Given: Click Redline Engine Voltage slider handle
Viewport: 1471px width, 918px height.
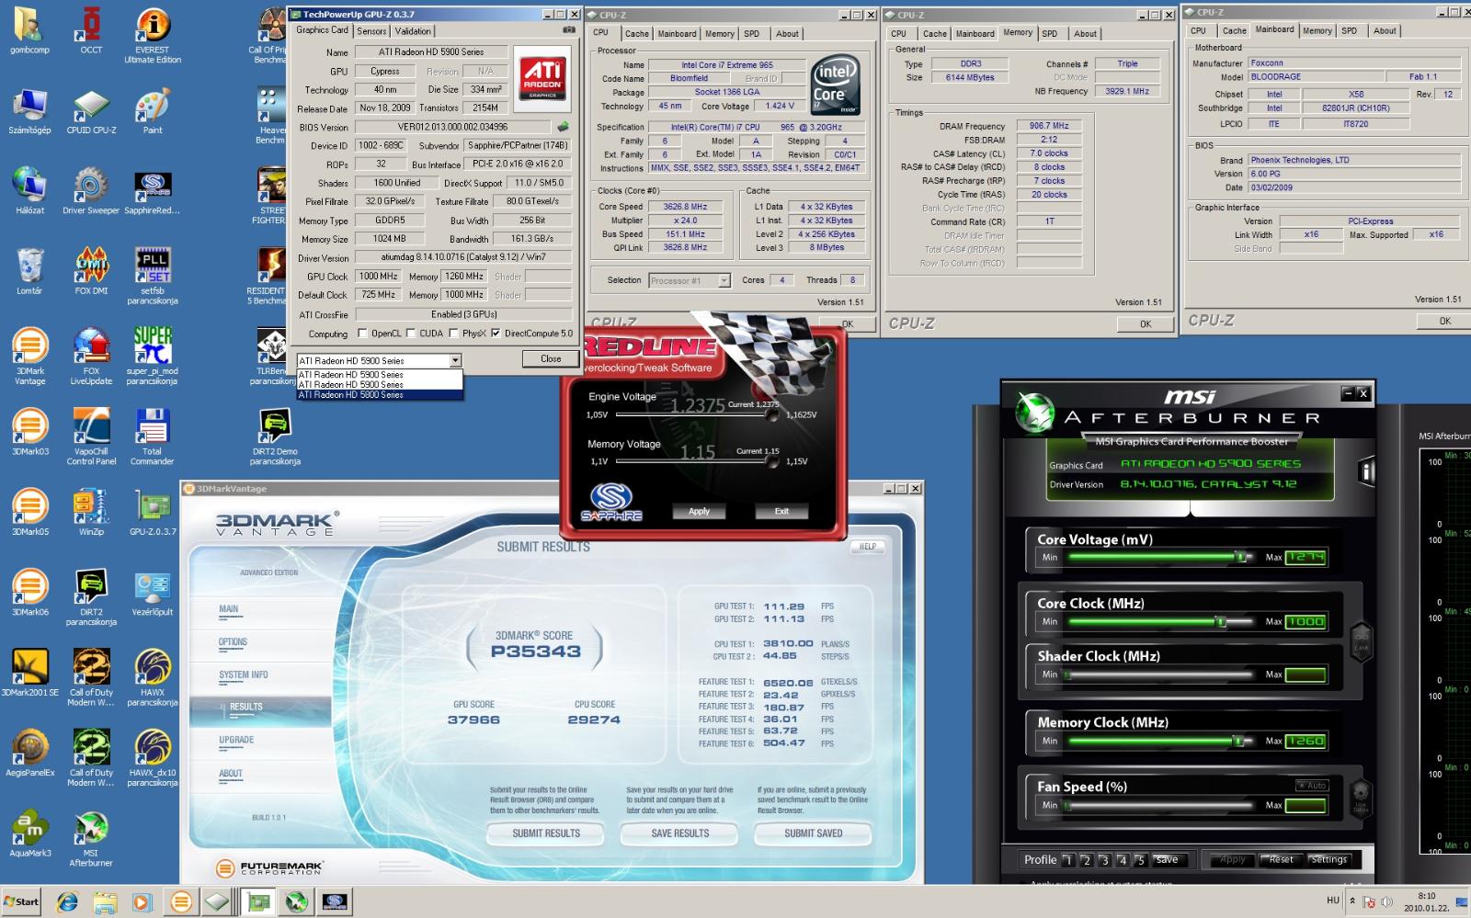Looking at the screenshot, I should coord(773,414).
